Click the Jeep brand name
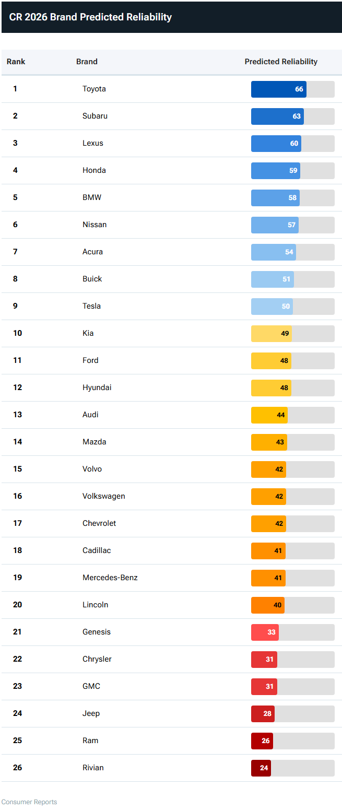This screenshot has height=811, width=342. (91, 713)
